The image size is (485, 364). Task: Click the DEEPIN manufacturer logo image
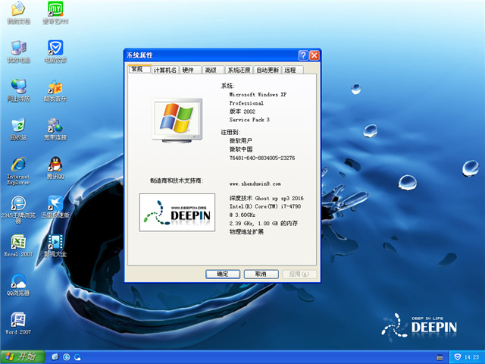pos(177,212)
